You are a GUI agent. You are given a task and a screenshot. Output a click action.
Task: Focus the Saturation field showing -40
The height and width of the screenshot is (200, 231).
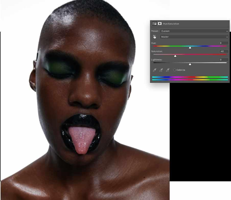coord(224,51)
